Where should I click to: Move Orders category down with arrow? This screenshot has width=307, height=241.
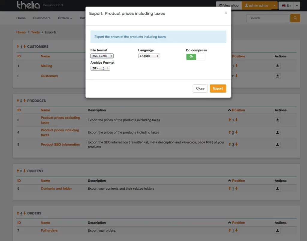(x=25, y=213)
